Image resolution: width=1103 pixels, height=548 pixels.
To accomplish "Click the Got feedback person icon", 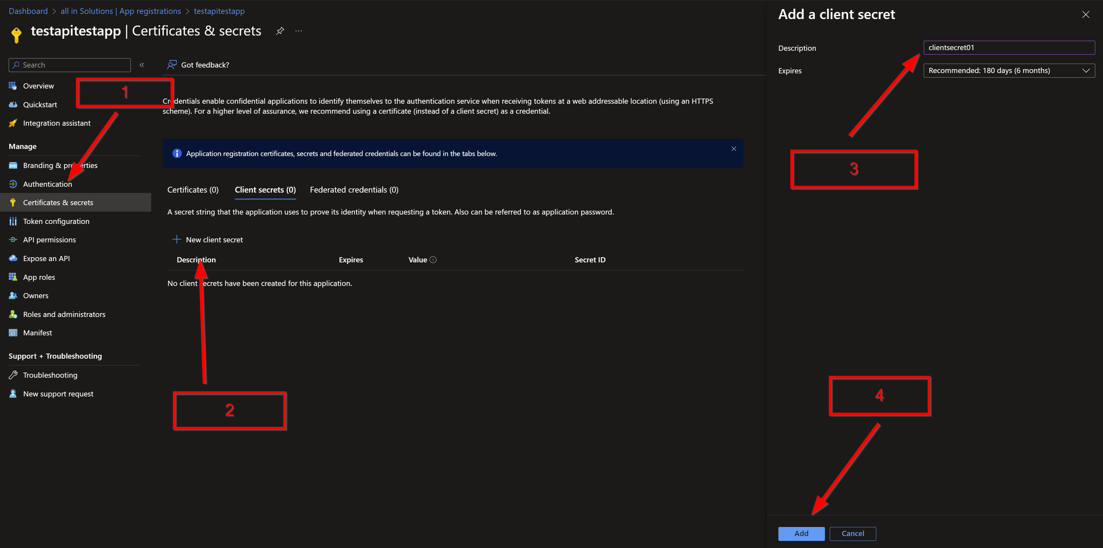I will point(172,65).
